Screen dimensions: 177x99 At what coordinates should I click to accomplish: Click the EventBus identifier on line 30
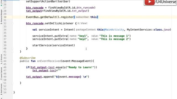[x=32, y=17]
